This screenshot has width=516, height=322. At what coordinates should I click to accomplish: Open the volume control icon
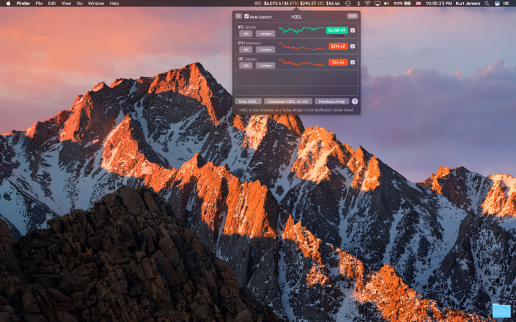coord(386,3)
